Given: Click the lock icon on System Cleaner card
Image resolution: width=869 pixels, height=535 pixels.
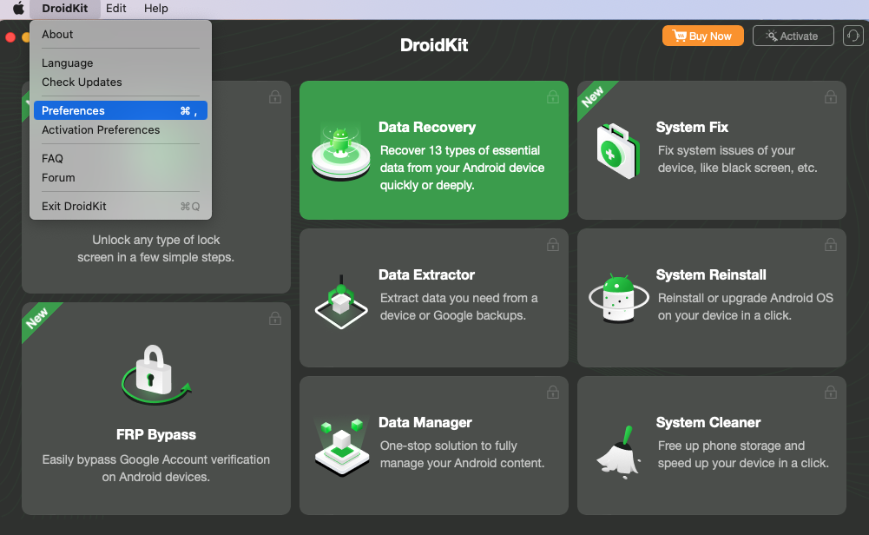Looking at the screenshot, I should pos(830,393).
